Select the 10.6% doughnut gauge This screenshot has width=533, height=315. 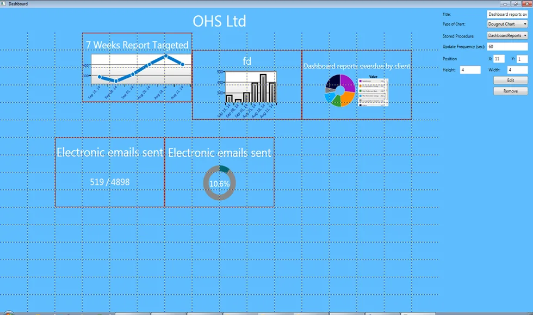point(219,183)
